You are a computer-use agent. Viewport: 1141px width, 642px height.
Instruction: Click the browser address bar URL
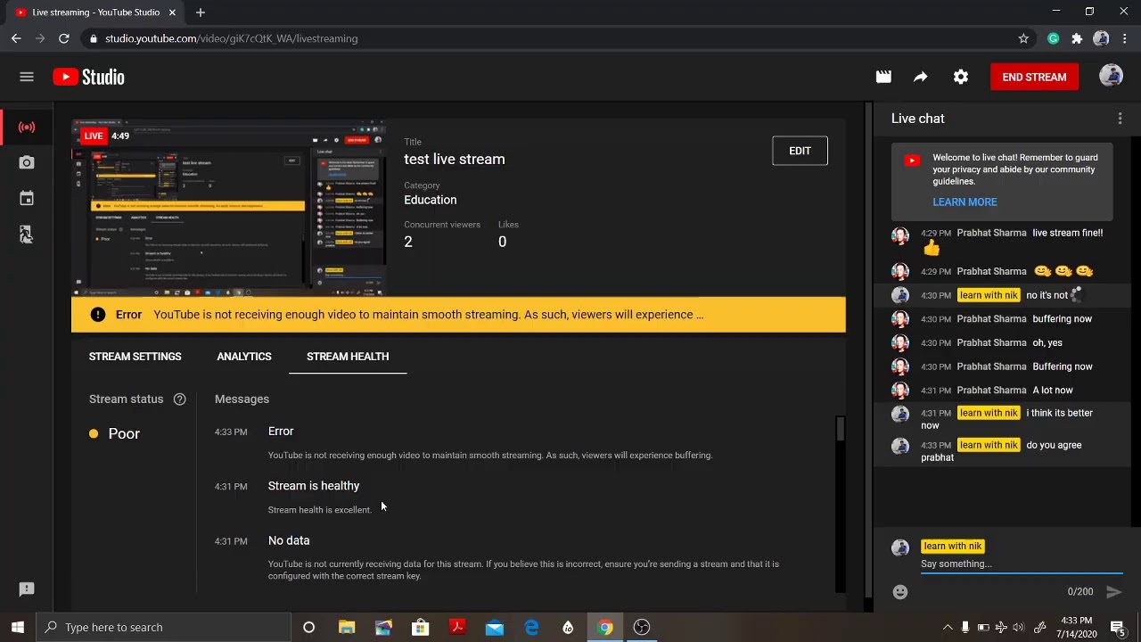point(231,38)
